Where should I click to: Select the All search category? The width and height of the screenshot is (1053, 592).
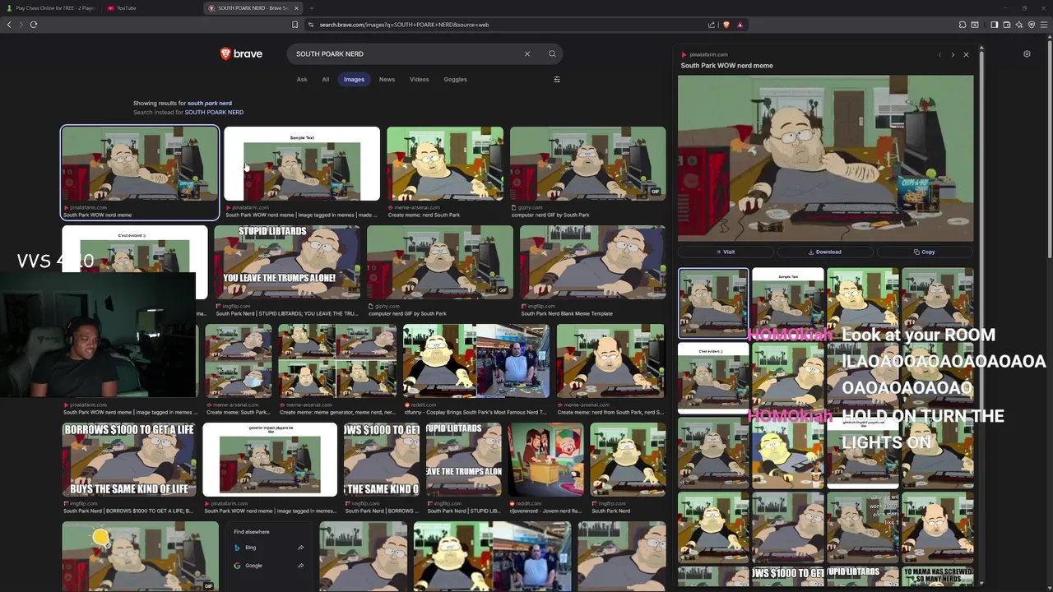pyautogui.click(x=326, y=80)
